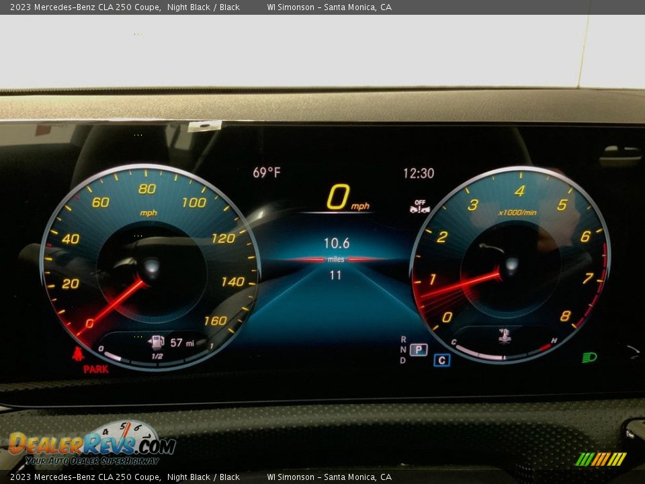
Task: Click the fuel pump range icon
Action: tap(157, 342)
